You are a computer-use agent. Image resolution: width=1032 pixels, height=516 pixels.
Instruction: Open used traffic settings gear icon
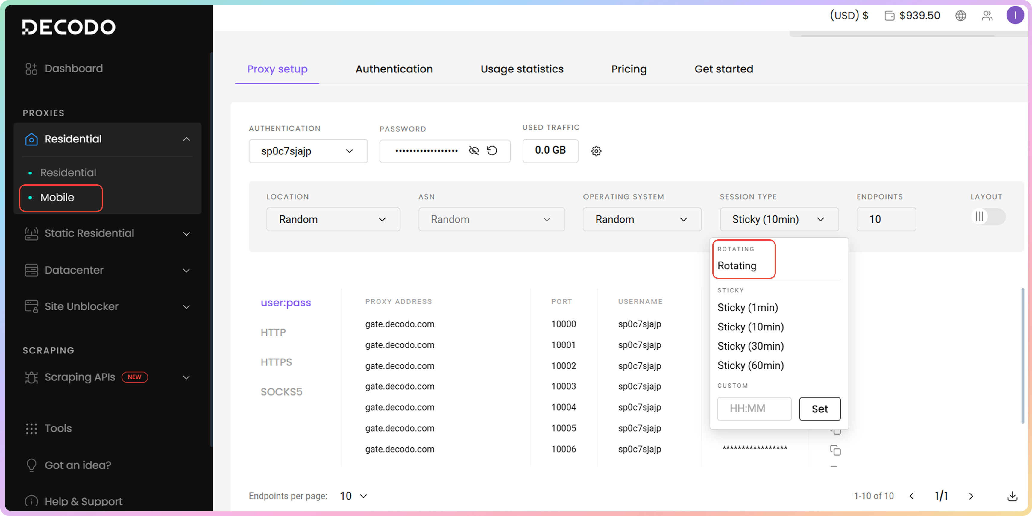point(596,151)
